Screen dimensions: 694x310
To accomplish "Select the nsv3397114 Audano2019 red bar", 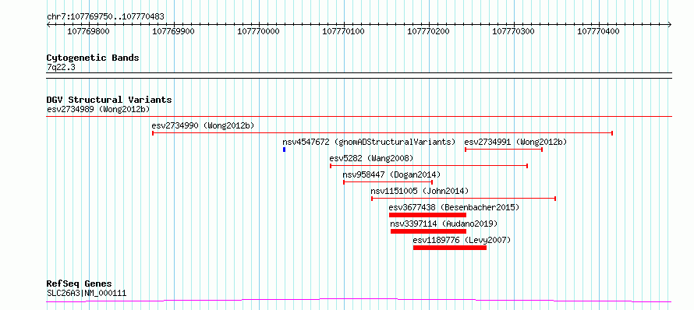I will pyautogui.click(x=428, y=231).
